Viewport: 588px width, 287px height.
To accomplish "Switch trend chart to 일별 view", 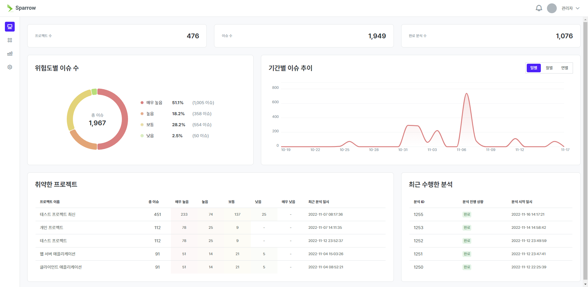I will tap(533, 68).
